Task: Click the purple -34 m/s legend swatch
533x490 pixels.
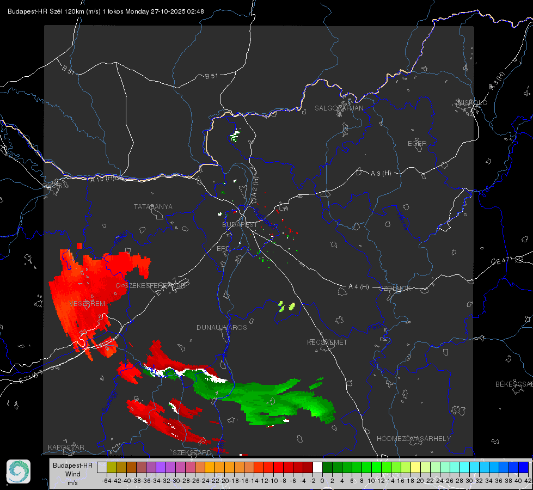Action: (x=161, y=467)
